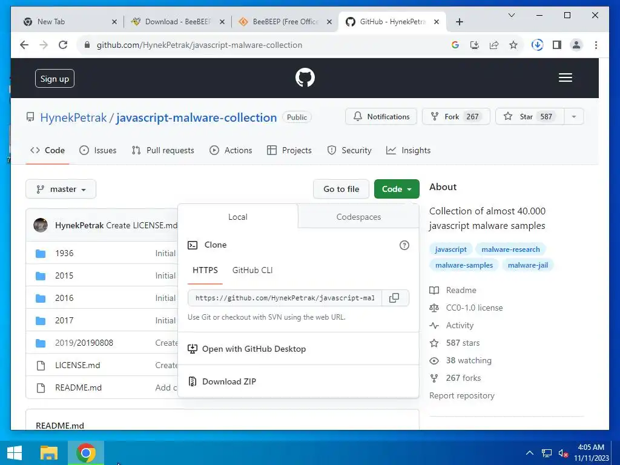Select the GitHub CLI clone option
620x465 pixels.
(252, 270)
